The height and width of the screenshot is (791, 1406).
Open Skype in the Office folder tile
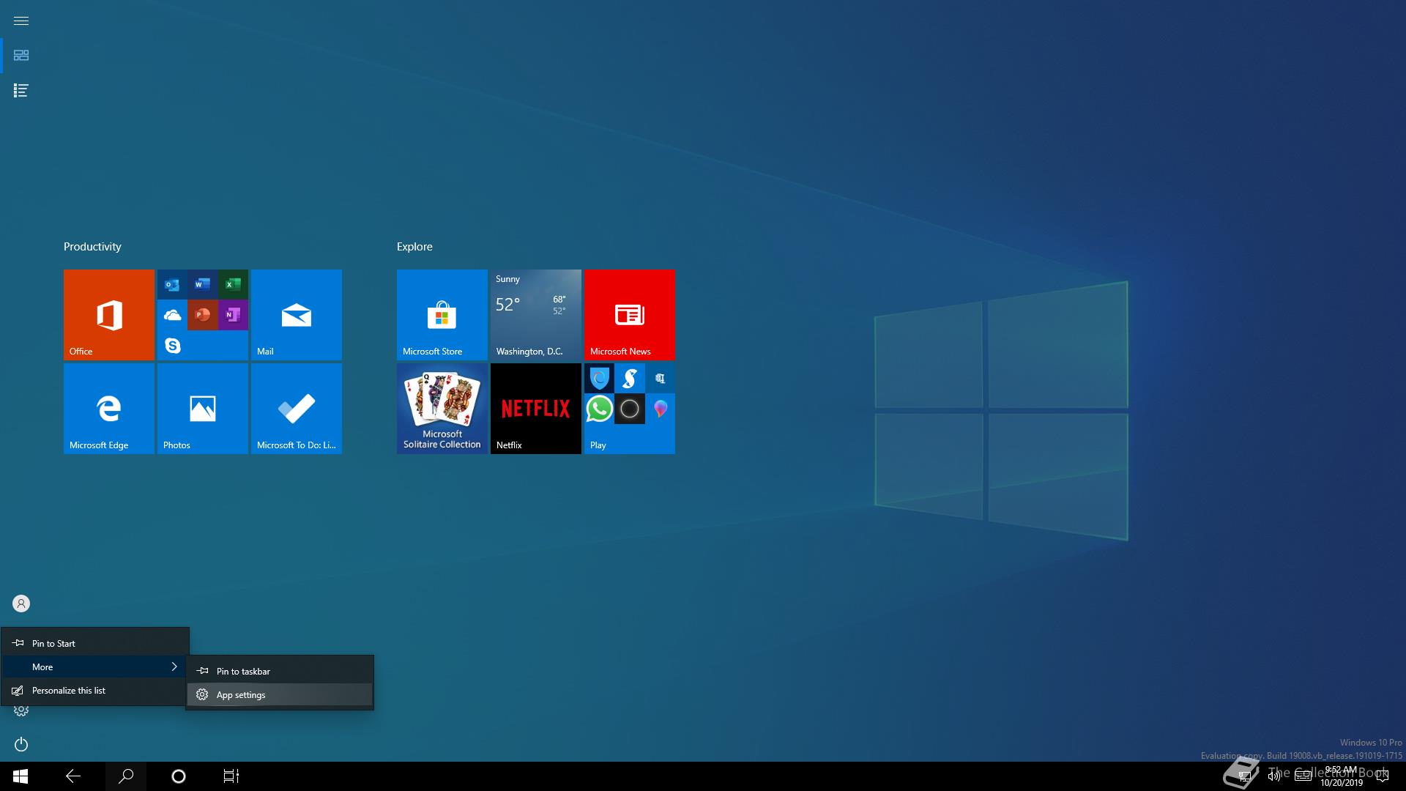(172, 345)
